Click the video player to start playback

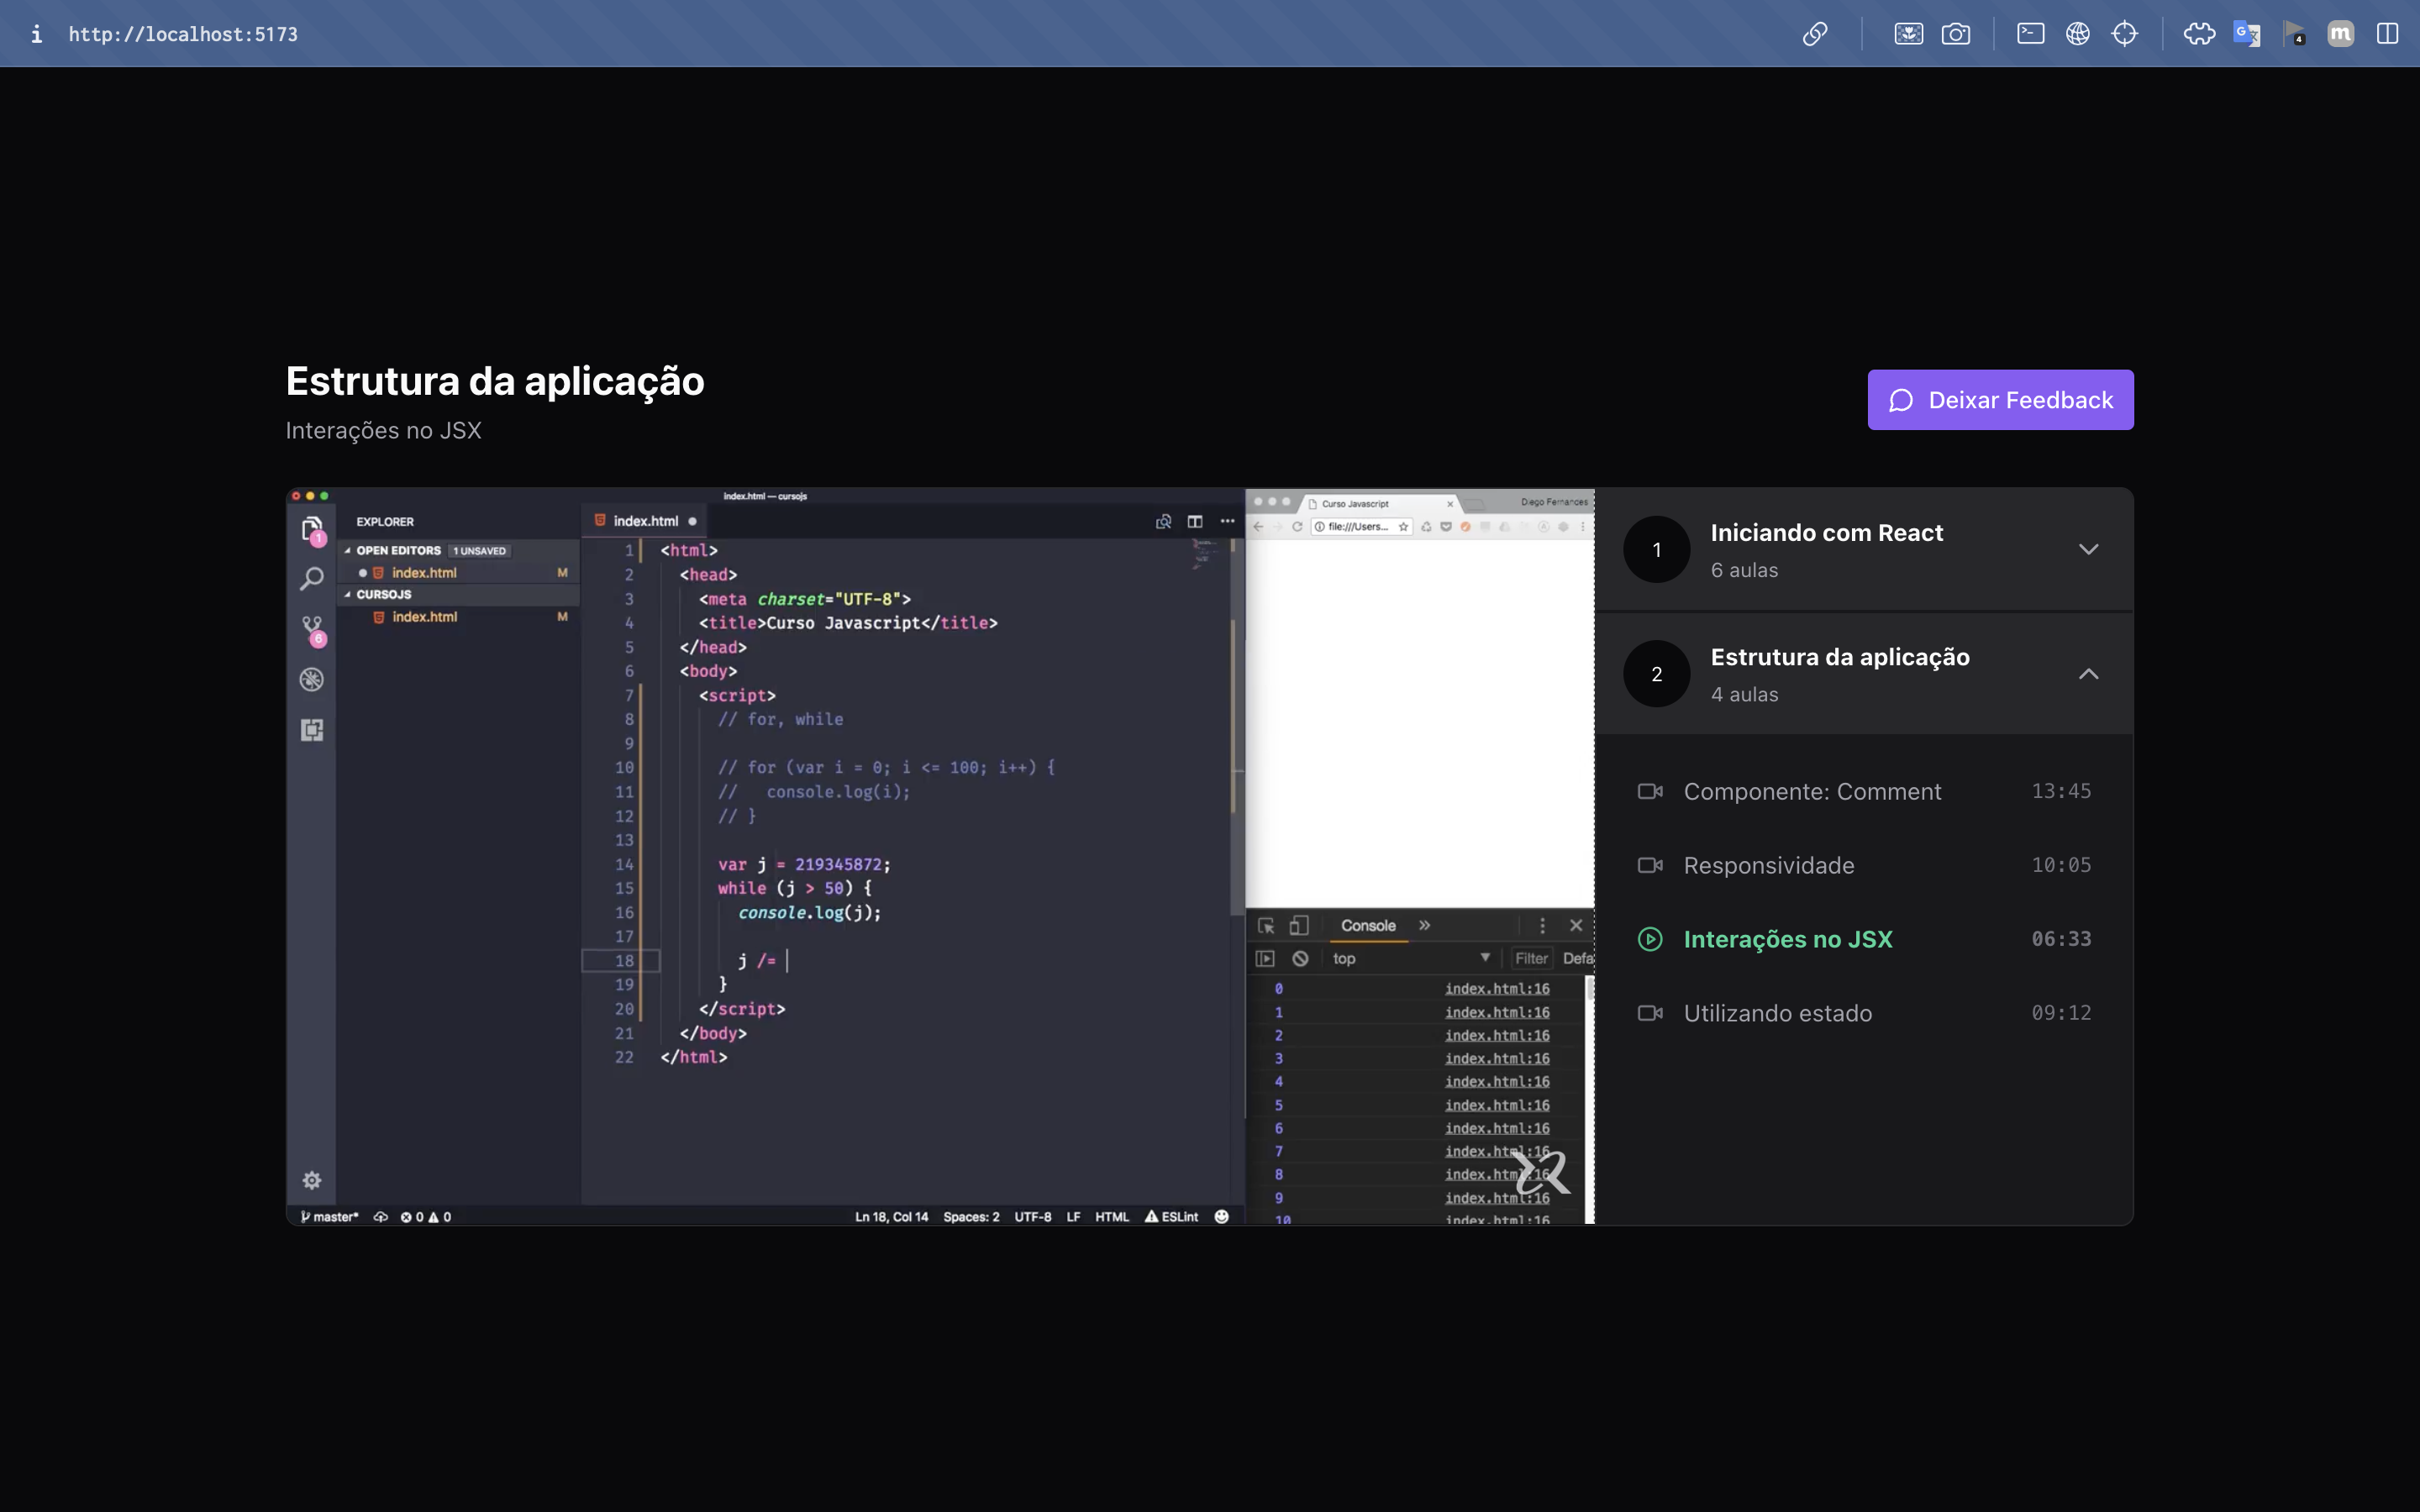pyautogui.click(x=940, y=856)
